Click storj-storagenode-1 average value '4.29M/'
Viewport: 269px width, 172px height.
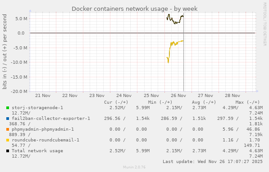pyautogui.click(x=231, y=108)
